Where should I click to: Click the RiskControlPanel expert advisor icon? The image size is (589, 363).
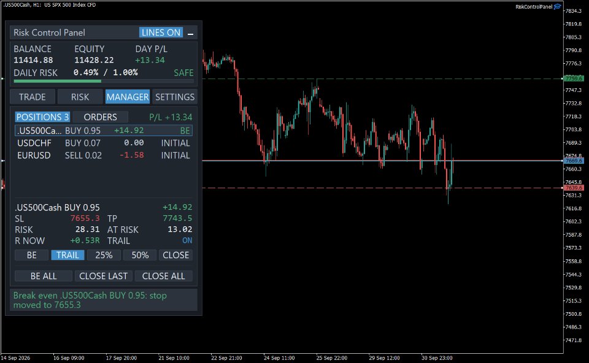pos(558,6)
